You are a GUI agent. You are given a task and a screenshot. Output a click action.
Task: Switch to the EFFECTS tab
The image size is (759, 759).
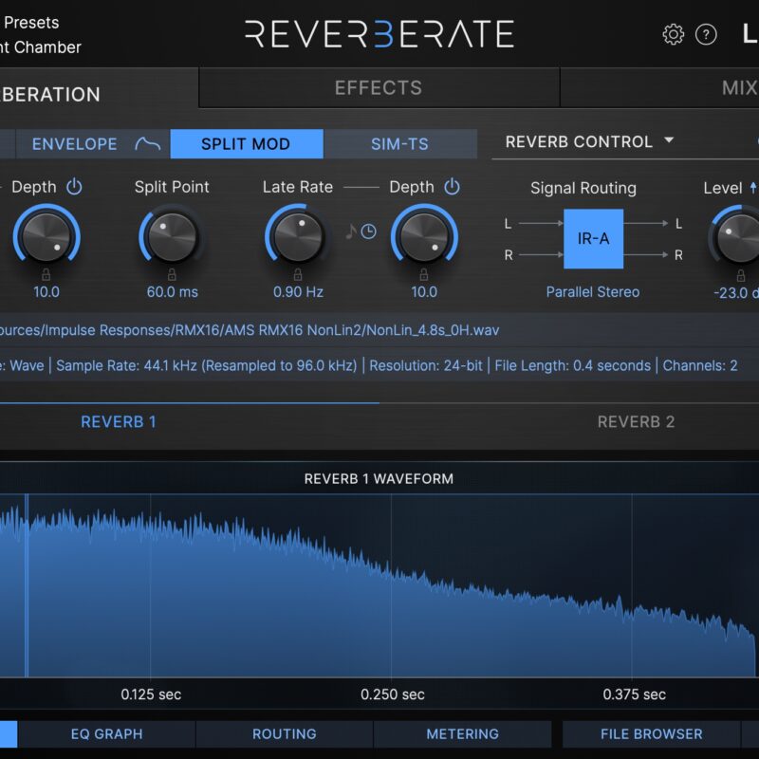click(x=379, y=87)
